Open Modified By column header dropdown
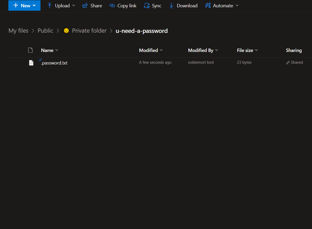This screenshot has width=312, height=229. [203, 50]
